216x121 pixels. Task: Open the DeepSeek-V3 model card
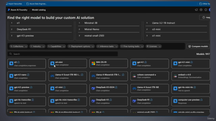tap(109, 101)
